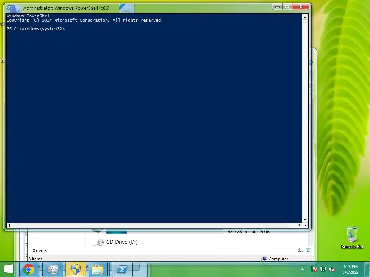Open the Action Center flag icon
Viewport: 370px width, 277px height.
[x=314, y=269]
